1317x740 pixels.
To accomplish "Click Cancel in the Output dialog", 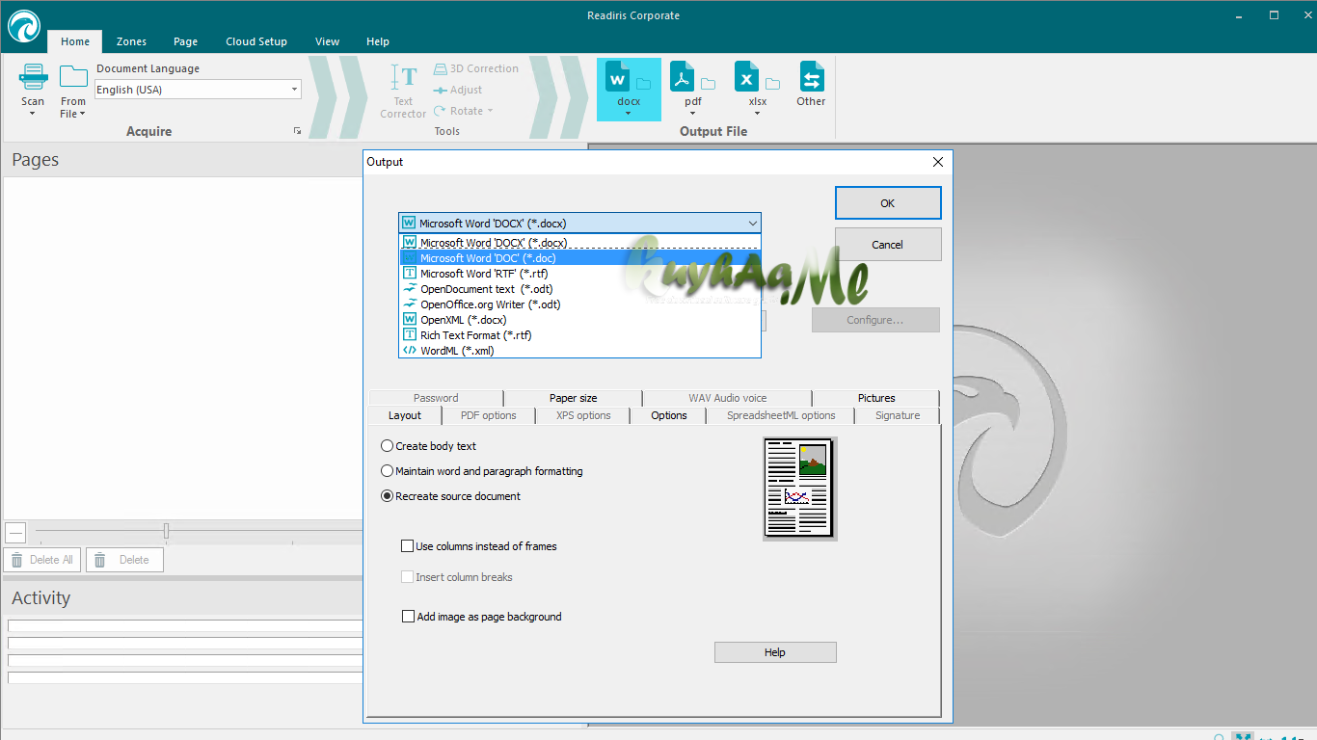I will tap(888, 245).
